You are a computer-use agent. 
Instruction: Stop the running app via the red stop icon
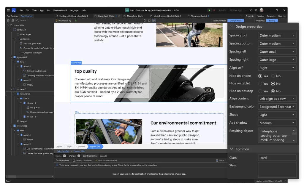[x=214, y=10]
